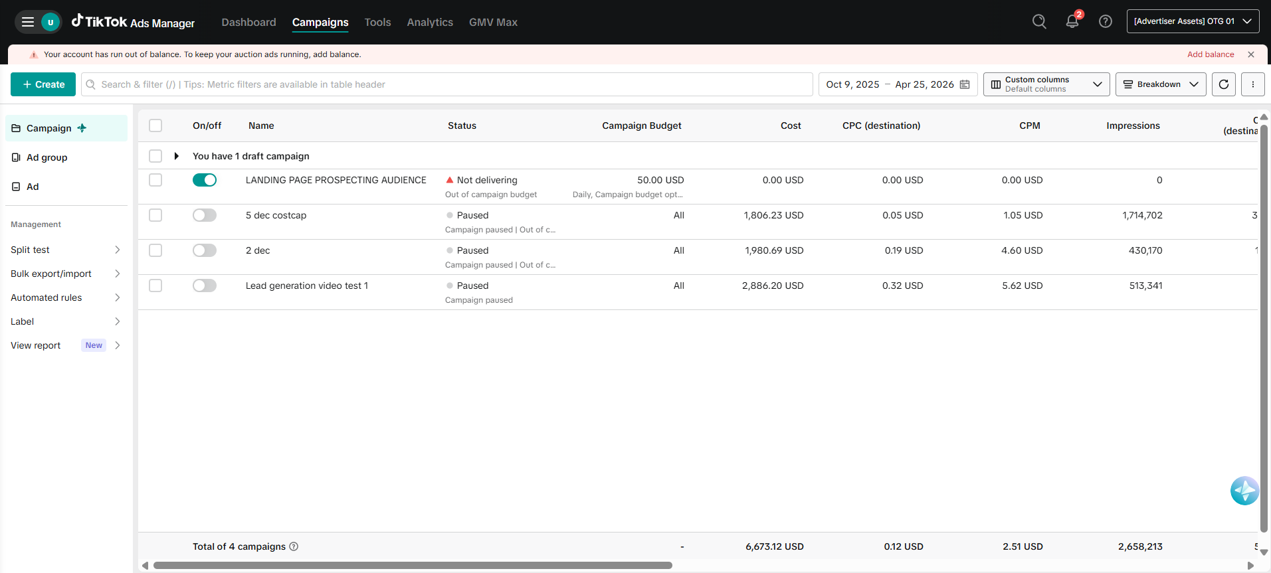Open the GMV Max tab

pyautogui.click(x=493, y=22)
